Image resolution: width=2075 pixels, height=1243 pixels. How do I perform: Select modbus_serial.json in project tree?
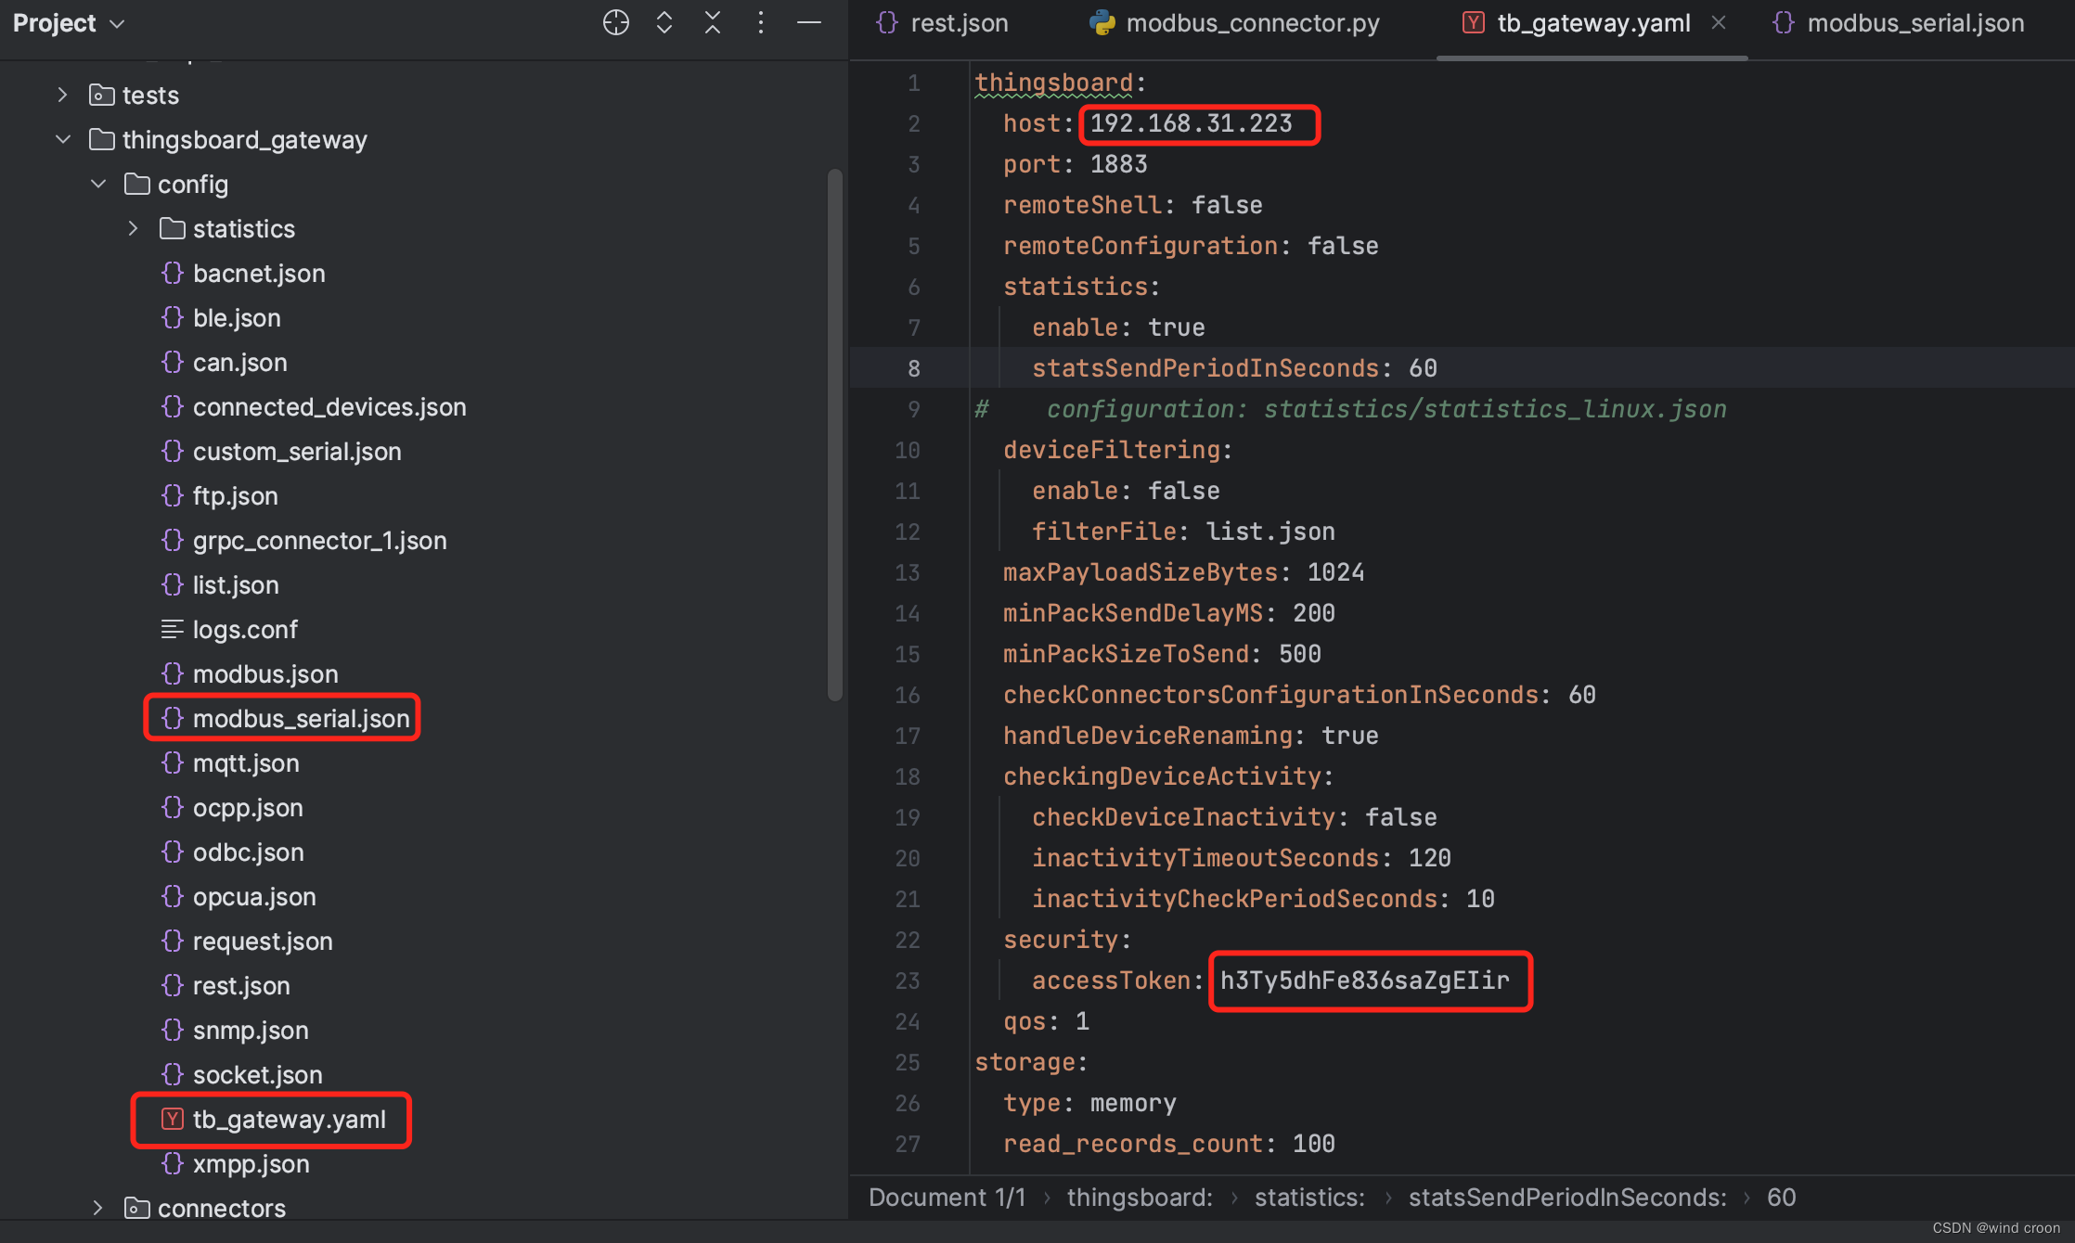pyautogui.click(x=301, y=718)
